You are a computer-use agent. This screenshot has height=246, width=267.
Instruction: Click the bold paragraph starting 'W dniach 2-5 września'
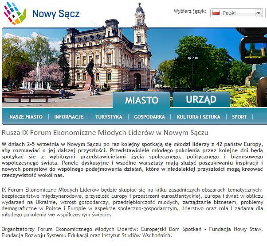(x=132, y=160)
